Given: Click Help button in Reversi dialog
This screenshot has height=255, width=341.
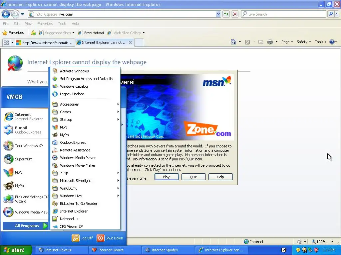Looking at the screenshot, I should pyautogui.click(x=220, y=177).
